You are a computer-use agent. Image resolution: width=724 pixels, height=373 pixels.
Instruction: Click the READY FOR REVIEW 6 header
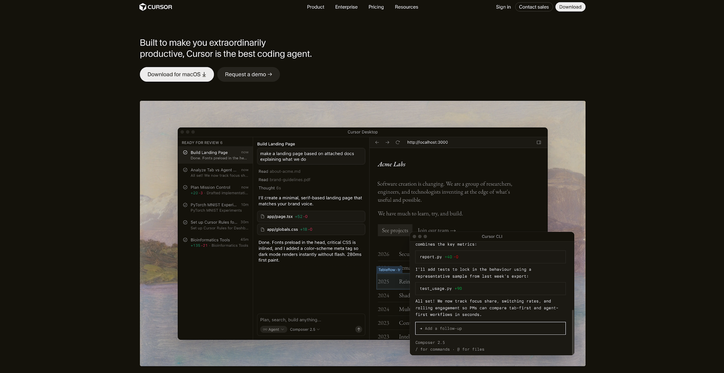pyautogui.click(x=202, y=143)
